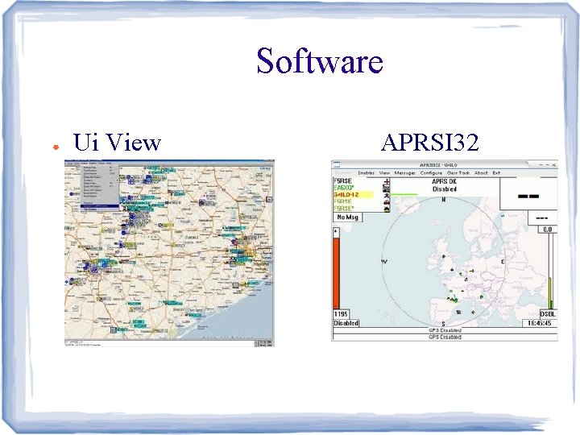This screenshot has width=580, height=435.
Task: Select the highlighted entry in UI-View's open menu
Action: (100, 206)
